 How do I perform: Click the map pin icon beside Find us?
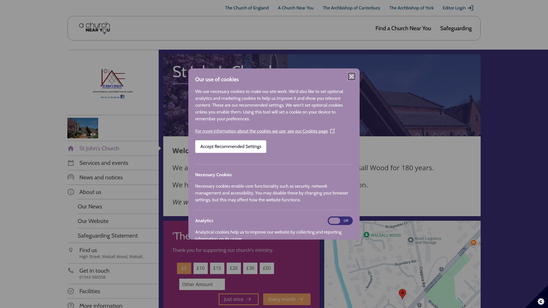(71, 250)
